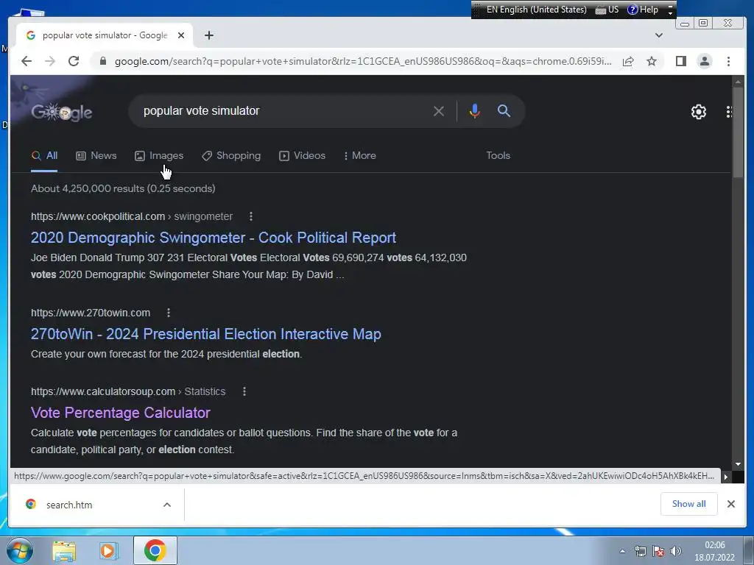
Task: Expand the More search categories
Action: tap(360, 156)
